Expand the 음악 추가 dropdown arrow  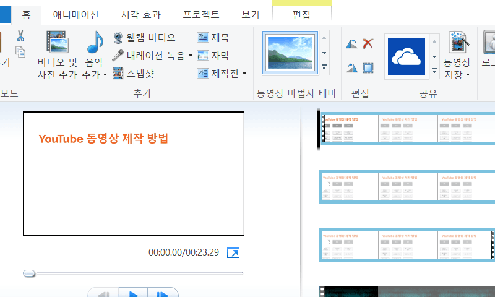tap(105, 75)
